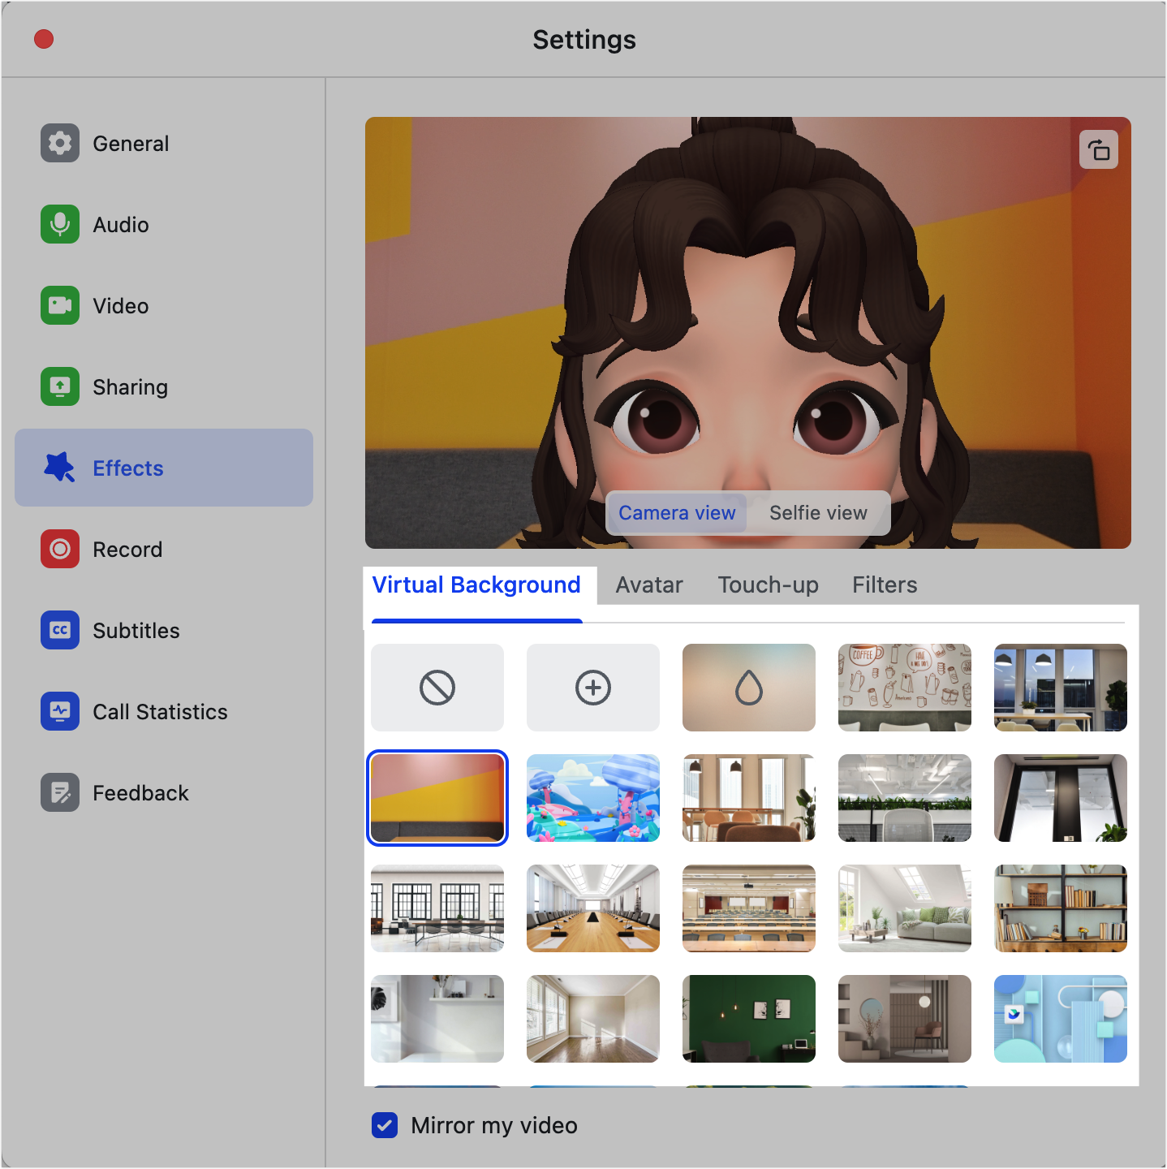Toggle the Mirror my video checkbox

(385, 1125)
